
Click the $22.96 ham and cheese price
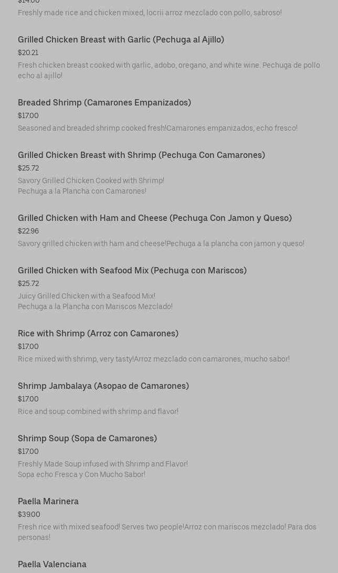28,231
